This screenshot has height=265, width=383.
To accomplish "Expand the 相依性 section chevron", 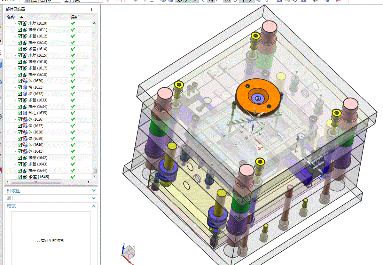I will pos(94,191).
